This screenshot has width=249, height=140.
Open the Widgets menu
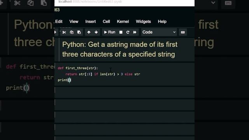(143, 22)
